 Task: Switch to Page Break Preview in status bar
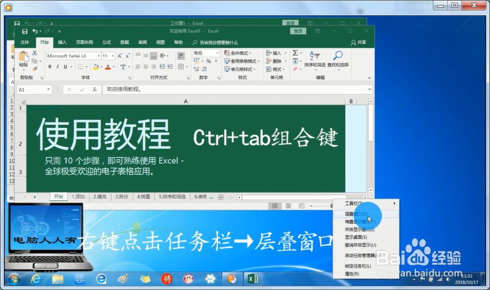302,206
